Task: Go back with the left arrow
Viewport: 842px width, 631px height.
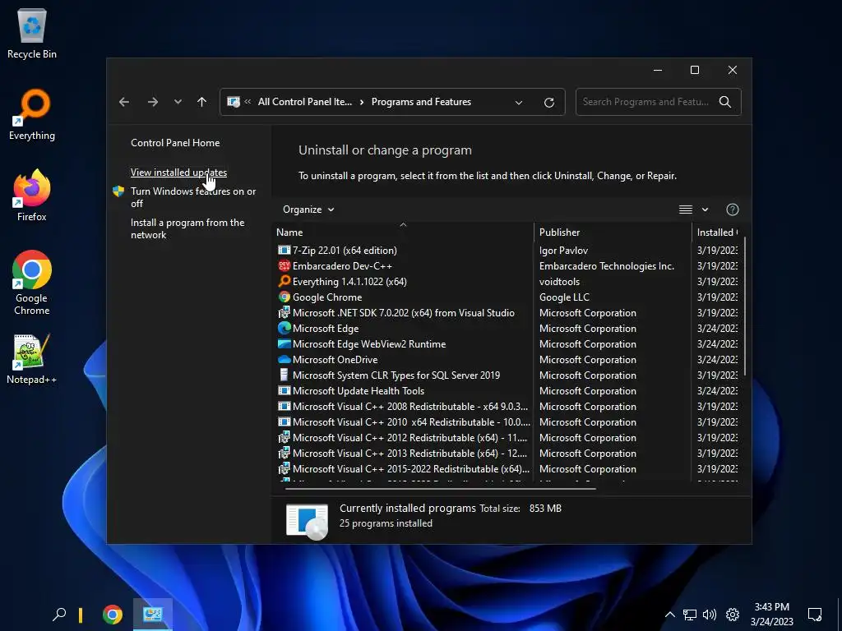Action: 124,102
